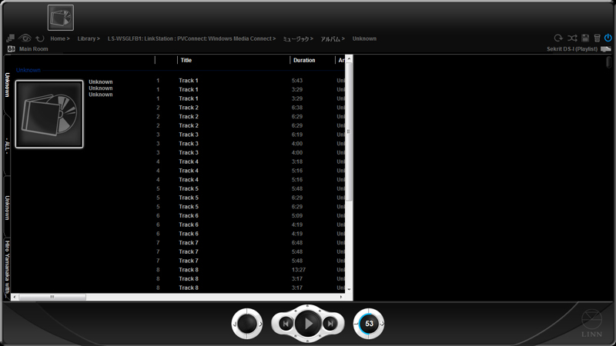This screenshot has width=616, height=346.
Task: Toggle the eye view icon
Action: [25, 38]
